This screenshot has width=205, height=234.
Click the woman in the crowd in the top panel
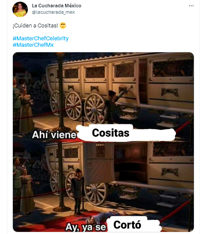point(26,108)
